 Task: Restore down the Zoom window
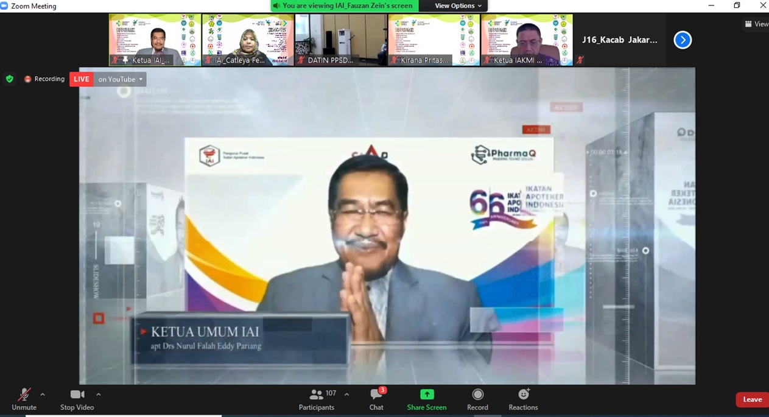coord(737,5)
